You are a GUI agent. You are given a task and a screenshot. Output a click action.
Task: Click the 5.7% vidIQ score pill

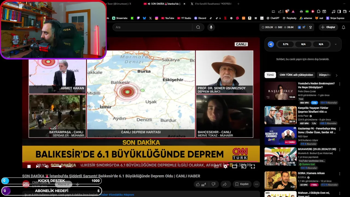tap(285, 44)
